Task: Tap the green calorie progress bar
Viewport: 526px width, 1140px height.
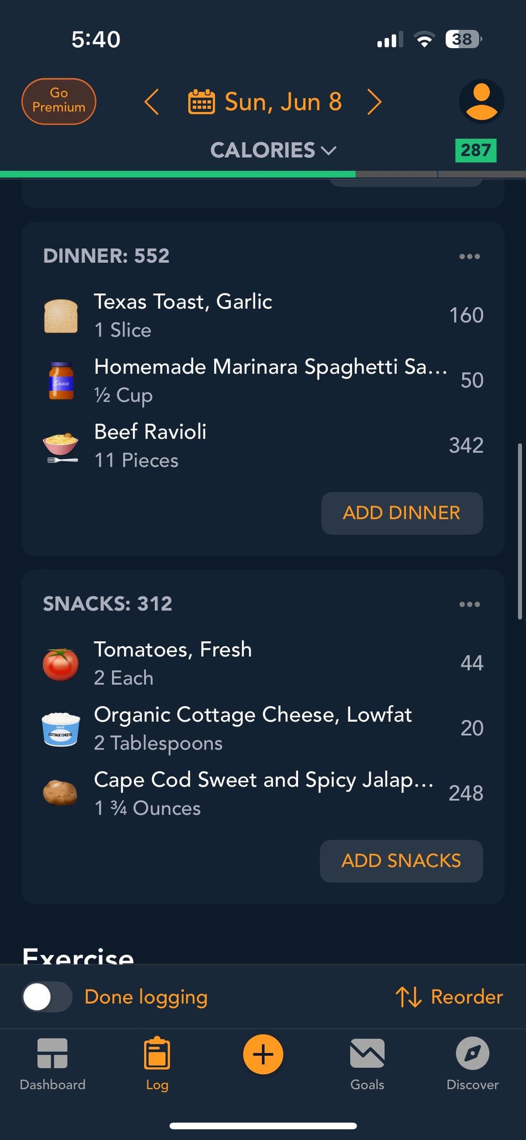Action: coord(178,174)
